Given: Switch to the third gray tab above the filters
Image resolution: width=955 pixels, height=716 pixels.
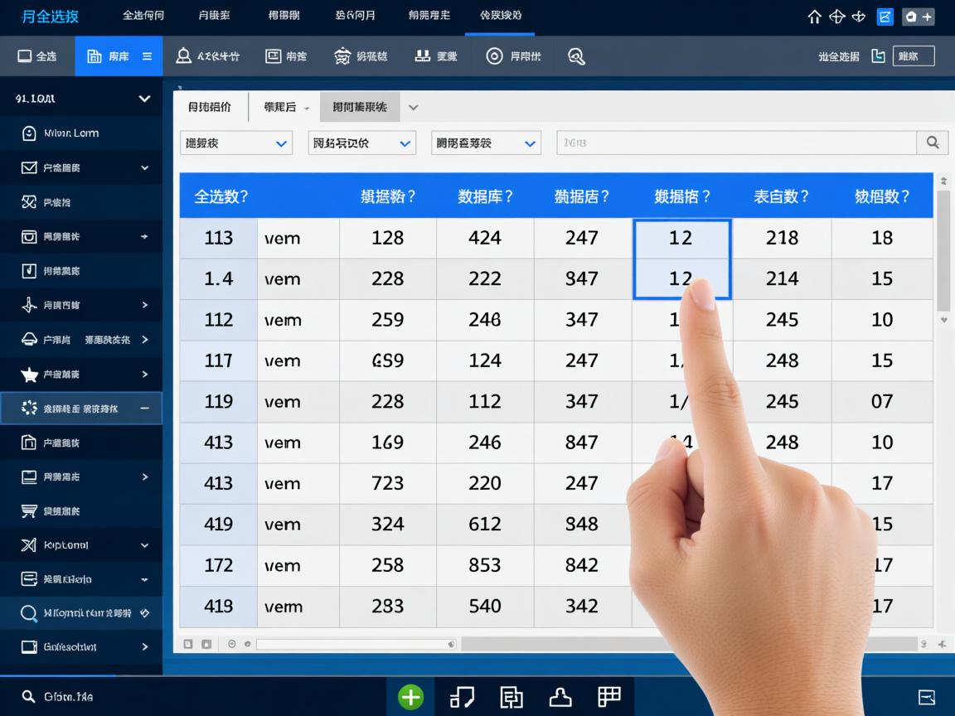Looking at the screenshot, I should tap(359, 106).
